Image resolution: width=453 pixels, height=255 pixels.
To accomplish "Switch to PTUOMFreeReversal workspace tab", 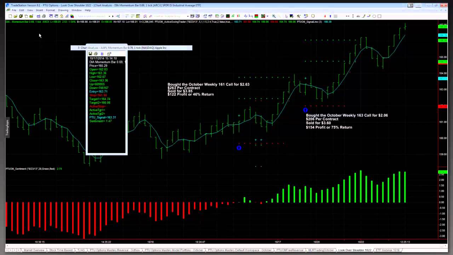I will pyautogui.click(x=290, y=250).
